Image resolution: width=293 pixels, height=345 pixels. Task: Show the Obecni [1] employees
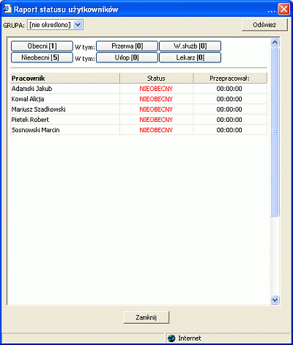(42, 46)
